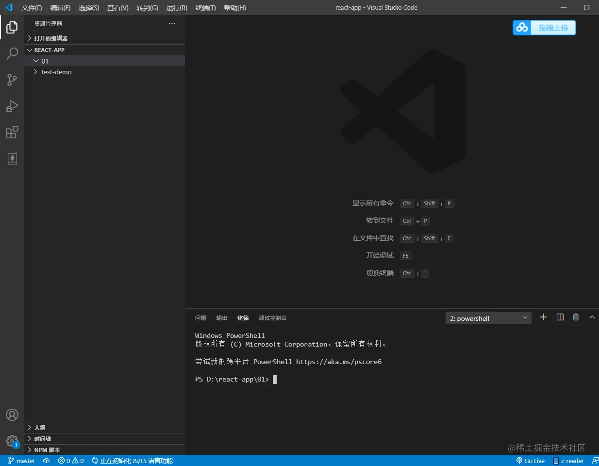Open errors and warnings count in status bar
Viewport: 599px width, 466px height.
coord(71,461)
